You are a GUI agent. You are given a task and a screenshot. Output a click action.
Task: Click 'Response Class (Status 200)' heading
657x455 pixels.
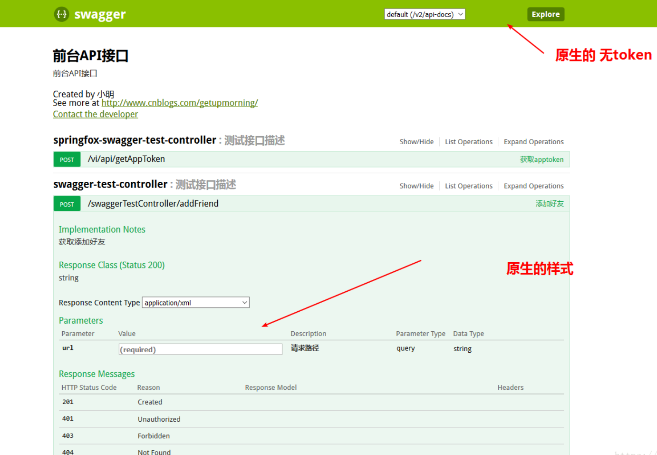112,265
